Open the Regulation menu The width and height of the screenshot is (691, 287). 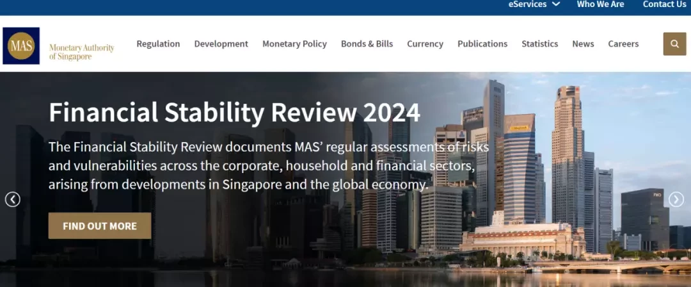pos(158,44)
